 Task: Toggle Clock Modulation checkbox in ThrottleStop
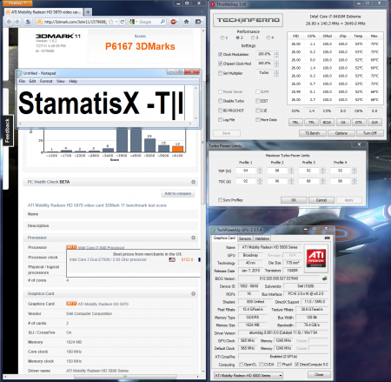pyautogui.click(x=220, y=54)
